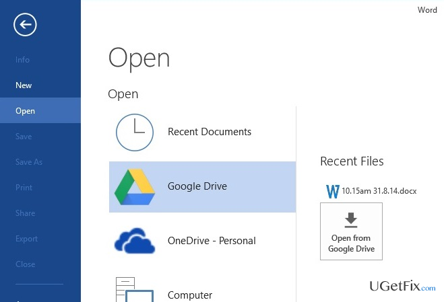The width and height of the screenshot is (444, 302).
Task: Select the Google Drive location label
Action: (x=197, y=186)
